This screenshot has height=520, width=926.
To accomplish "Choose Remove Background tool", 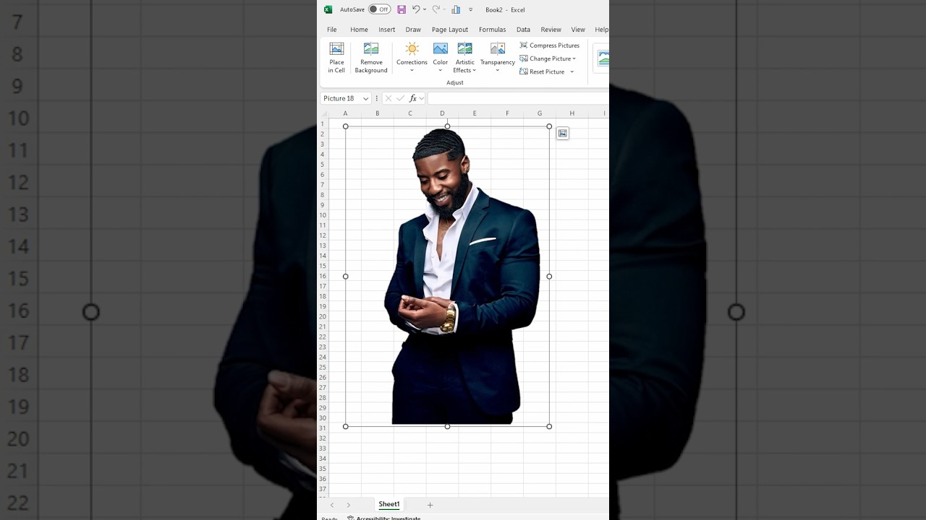I will [x=371, y=58].
